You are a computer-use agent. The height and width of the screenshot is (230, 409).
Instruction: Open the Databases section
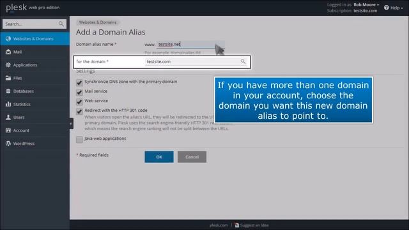coord(35,91)
